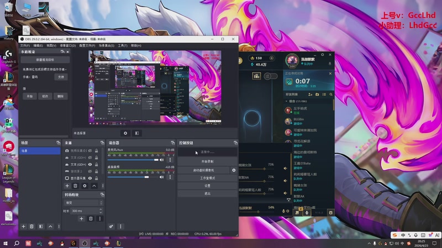This screenshot has height=248, width=442.
Task: Hide the visible 文本(GDI+) source
Action: click(90, 164)
